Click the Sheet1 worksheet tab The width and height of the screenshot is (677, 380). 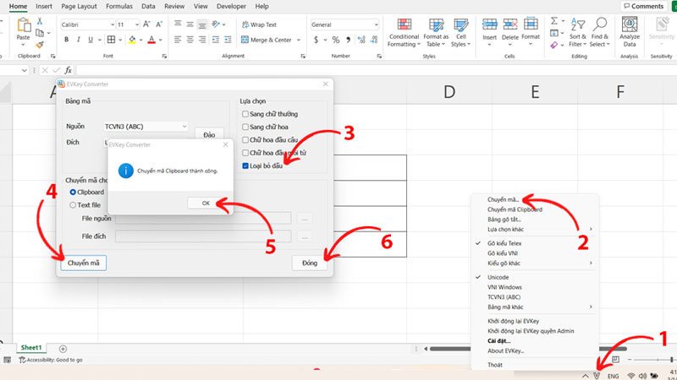(31, 348)
